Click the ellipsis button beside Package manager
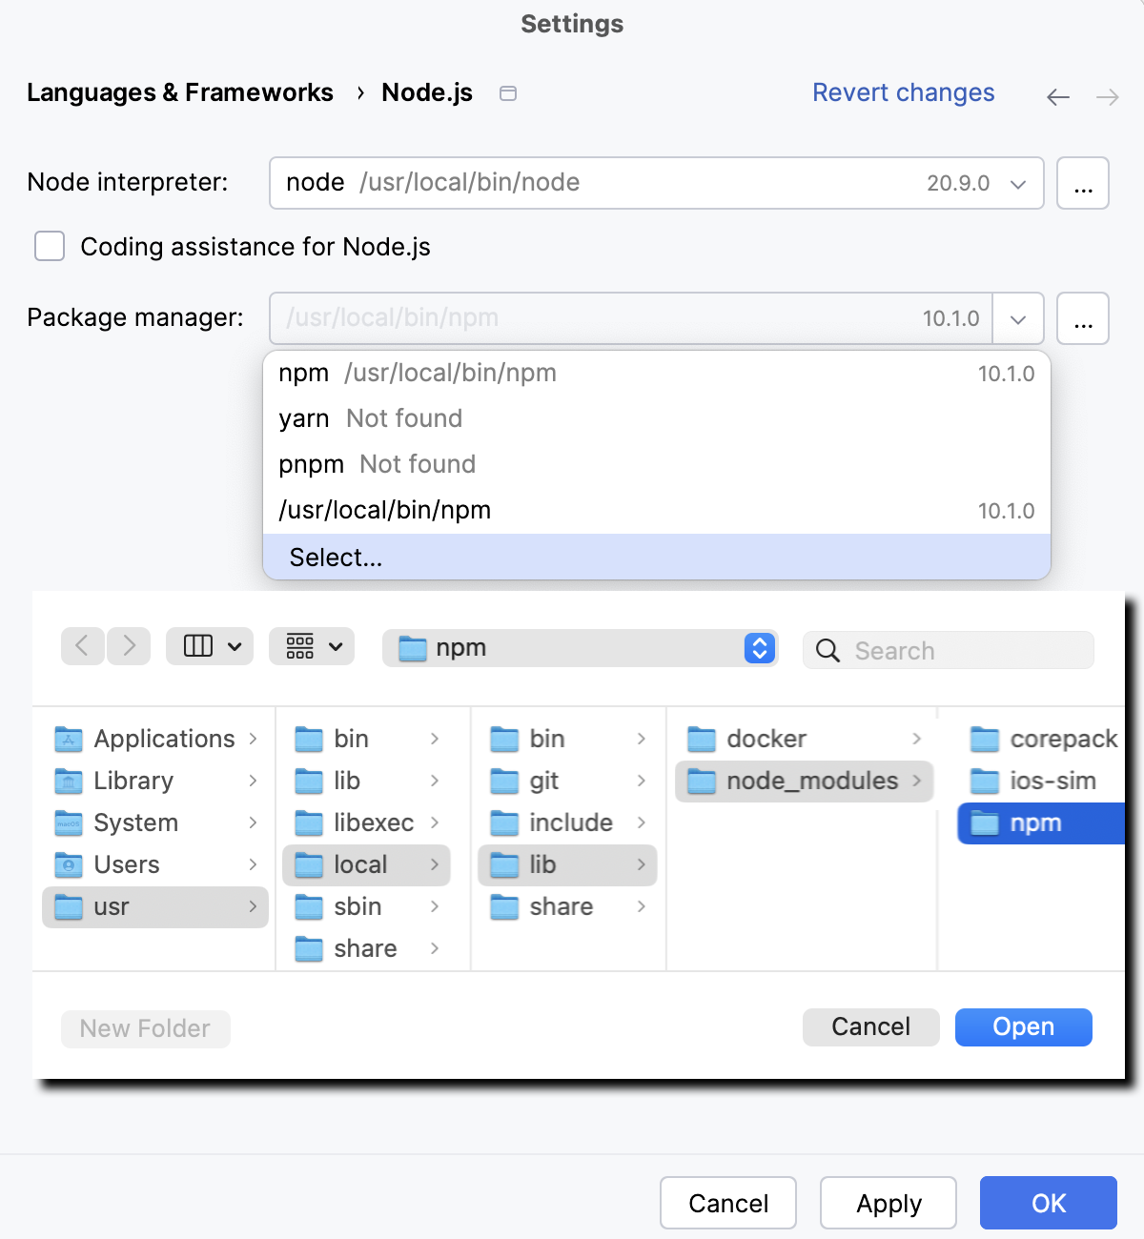 tap(1082, 318)
